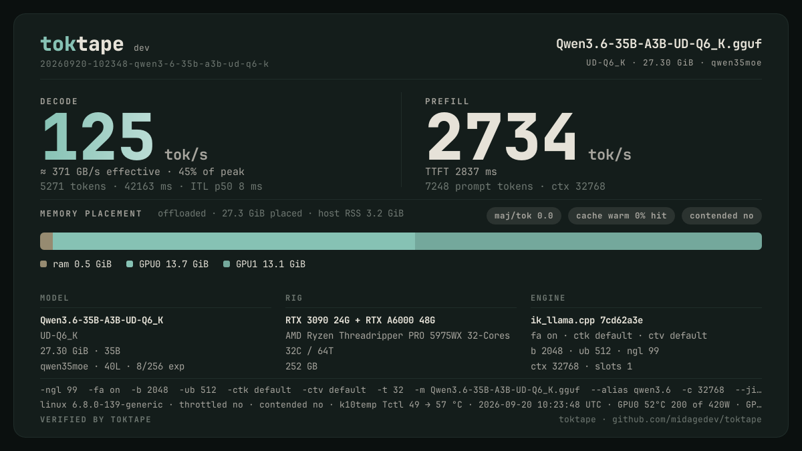802x451 pixels.
Task: Click the 7248 prompt tokens · ctx 32768 line
Action: [x=515, y=186]
